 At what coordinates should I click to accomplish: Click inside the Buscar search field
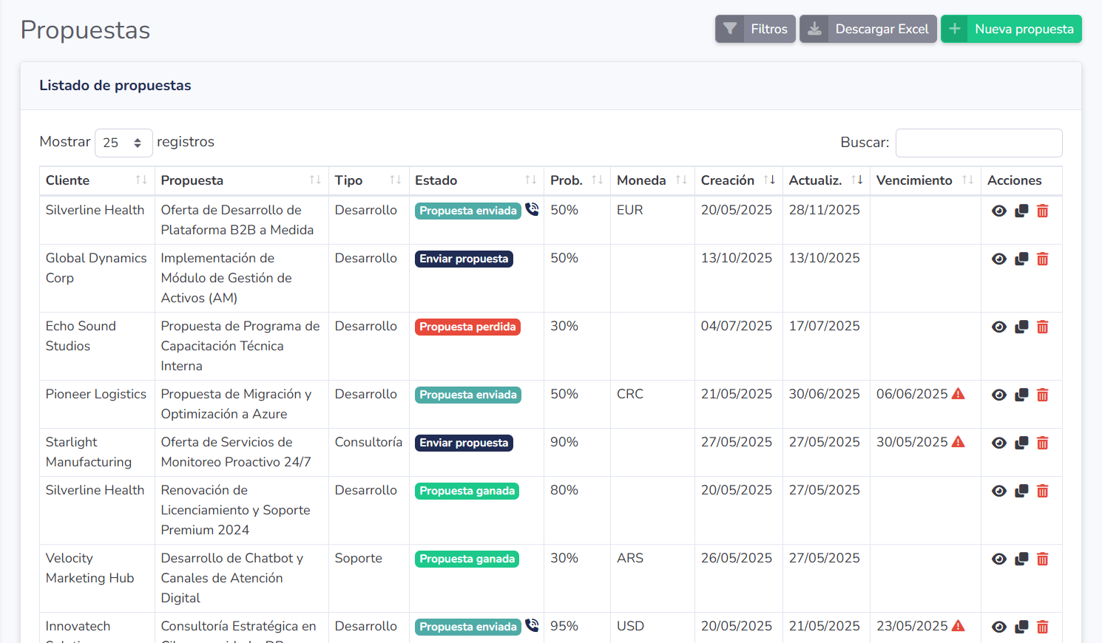[978, 142]
